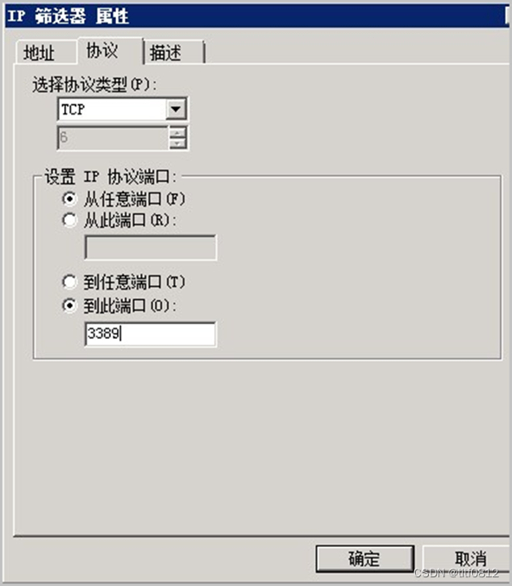Click the 设置 IP 协议端口 group label
The image size is (512, 586).
coord(110,176)
